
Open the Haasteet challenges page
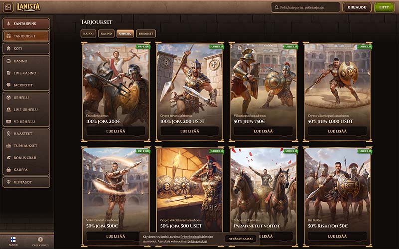click(x=26, y=134)
